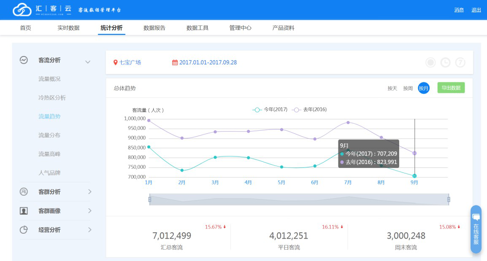Image resolution: width=487 pixels, height=261 pixels.
Task: Click the right handle of chart zoom slider
Action: pos(449,199)
